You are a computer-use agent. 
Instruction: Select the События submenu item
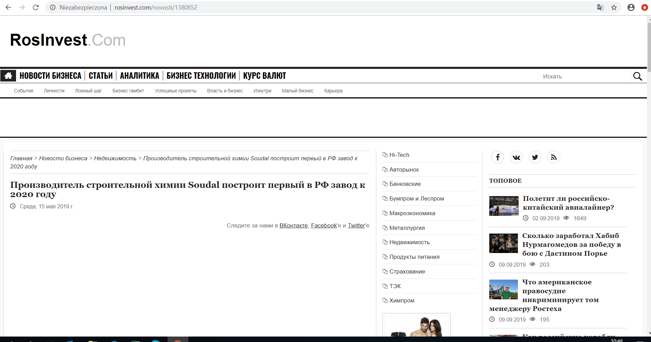point(24,91)
